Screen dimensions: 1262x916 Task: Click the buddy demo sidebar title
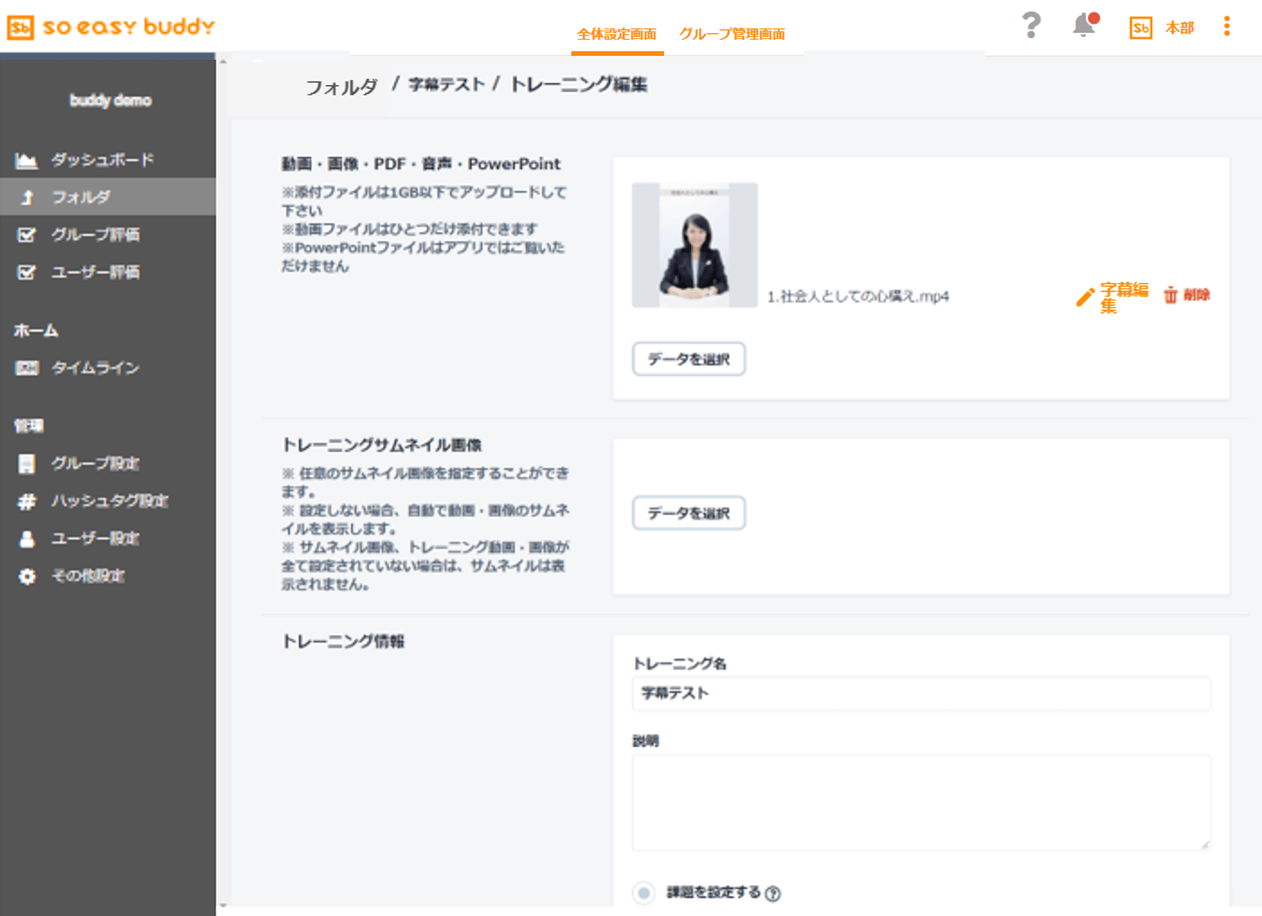point(110,100)
